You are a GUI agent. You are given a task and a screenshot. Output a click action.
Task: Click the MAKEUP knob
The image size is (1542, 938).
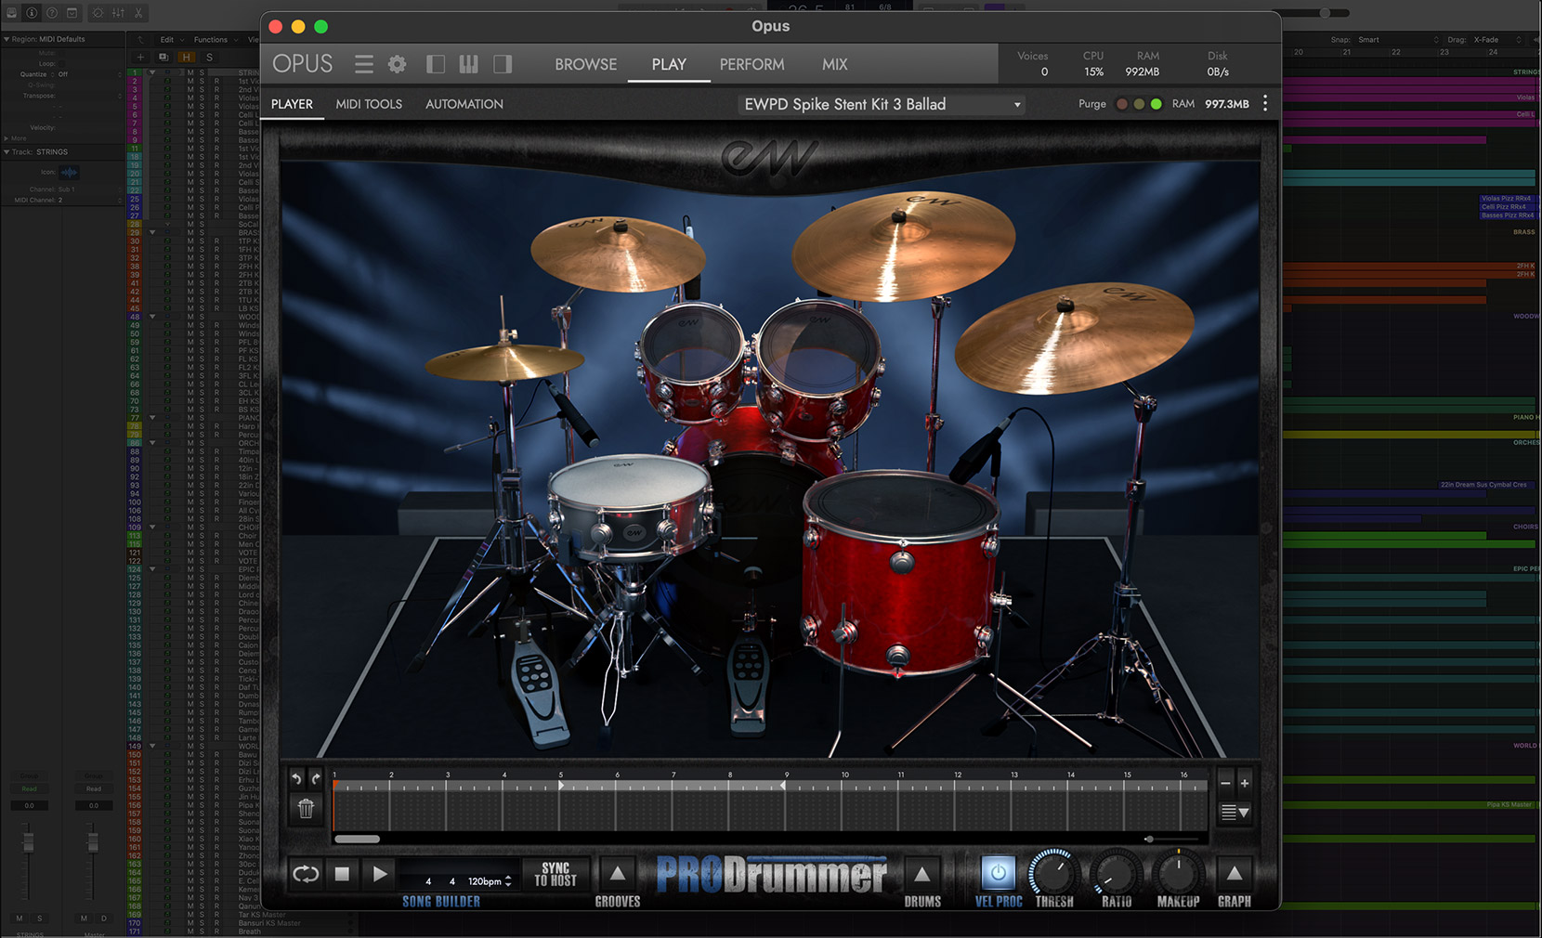point(1178,873)
